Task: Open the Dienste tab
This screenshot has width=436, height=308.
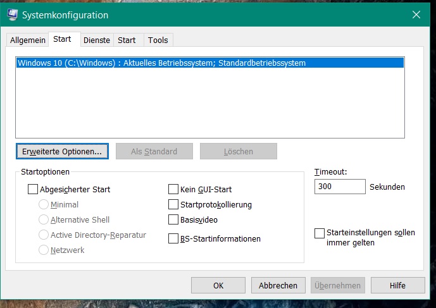Action: (x=97, y=40)
